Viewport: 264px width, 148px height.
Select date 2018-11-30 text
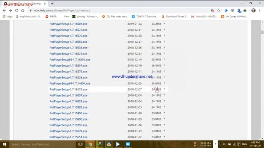pyautogui.click(x=134, y=113)
